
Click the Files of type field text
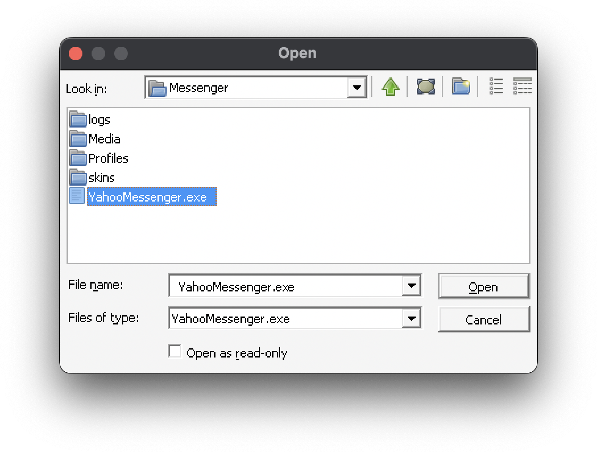231,319
